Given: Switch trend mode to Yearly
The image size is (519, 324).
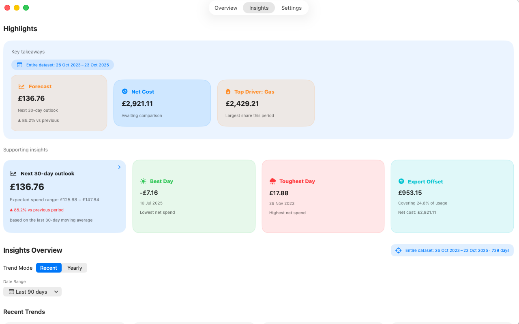Looking at the screenshot, I should [x=75, y=268].
